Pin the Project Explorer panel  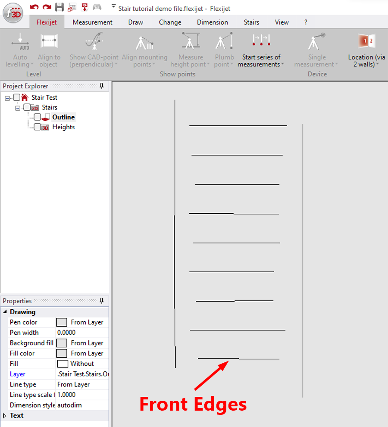pos(102,86)
